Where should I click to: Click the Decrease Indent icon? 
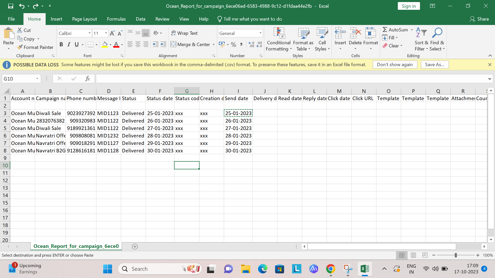pos(155,44)
